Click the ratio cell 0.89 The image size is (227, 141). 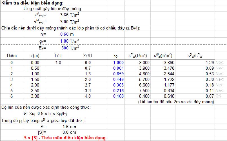[210, 68]
